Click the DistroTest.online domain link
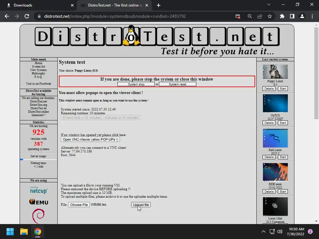The width and height of the screenshot is (319, 239). coord(38,112)
